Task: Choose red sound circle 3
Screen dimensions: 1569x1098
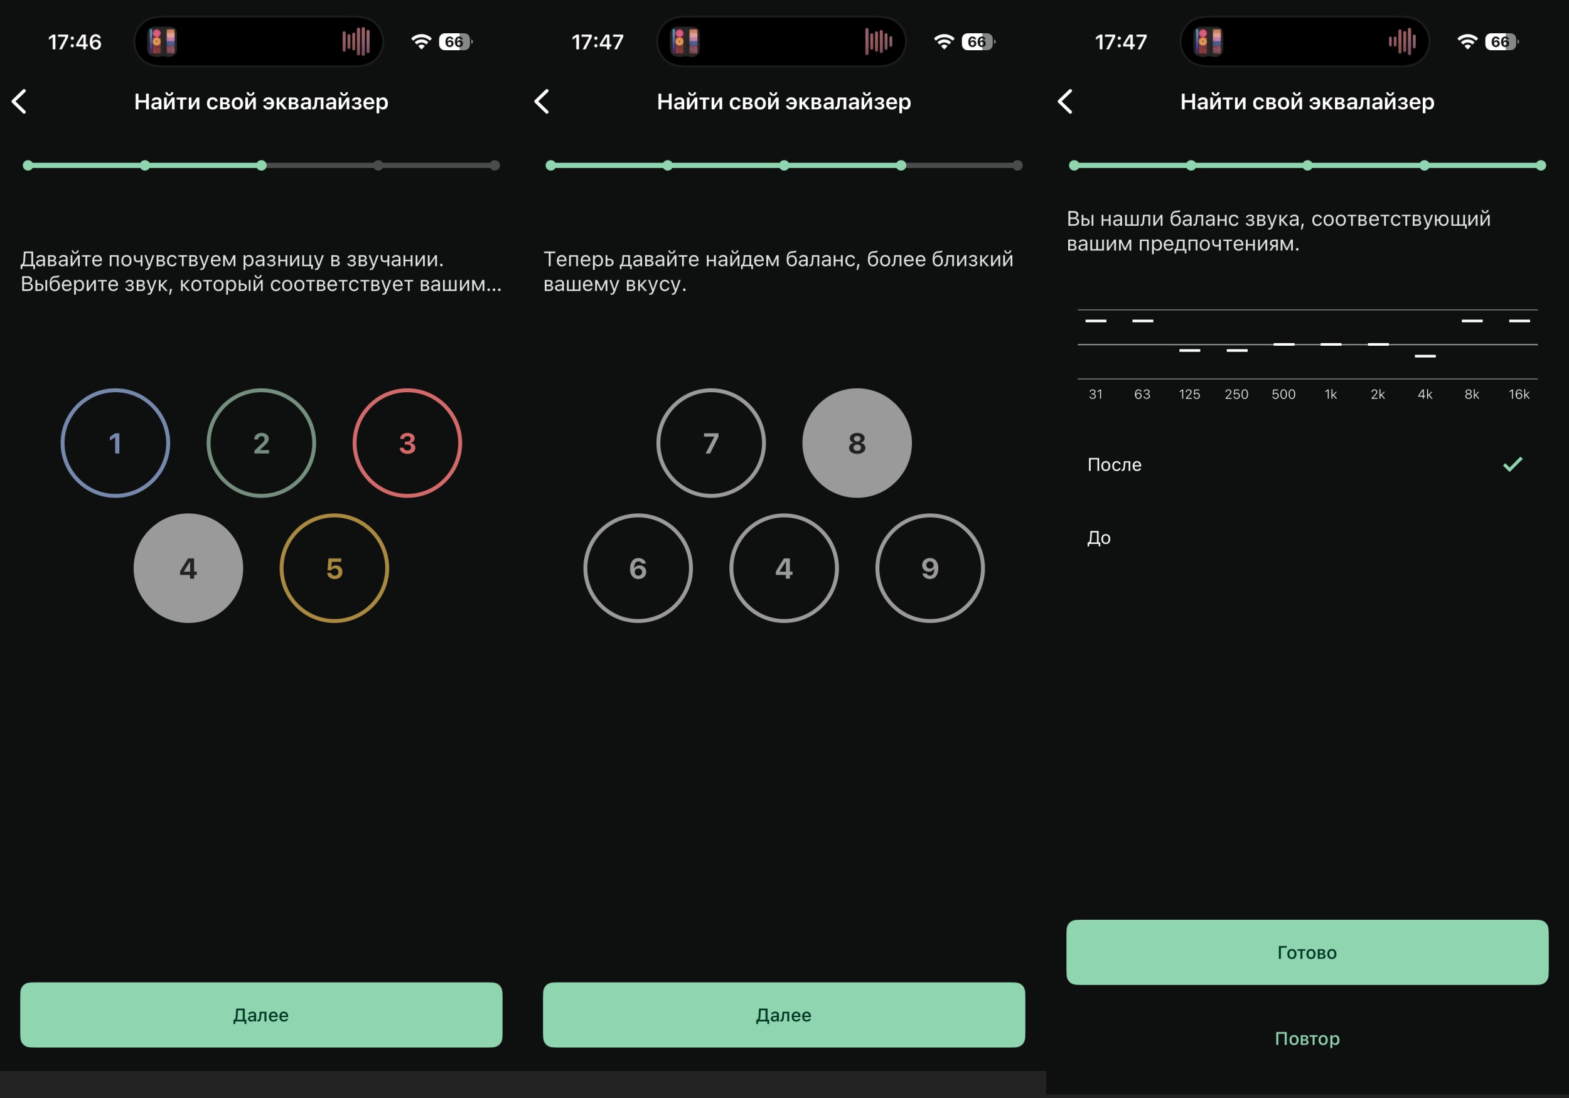Action: tap(407, 444)
